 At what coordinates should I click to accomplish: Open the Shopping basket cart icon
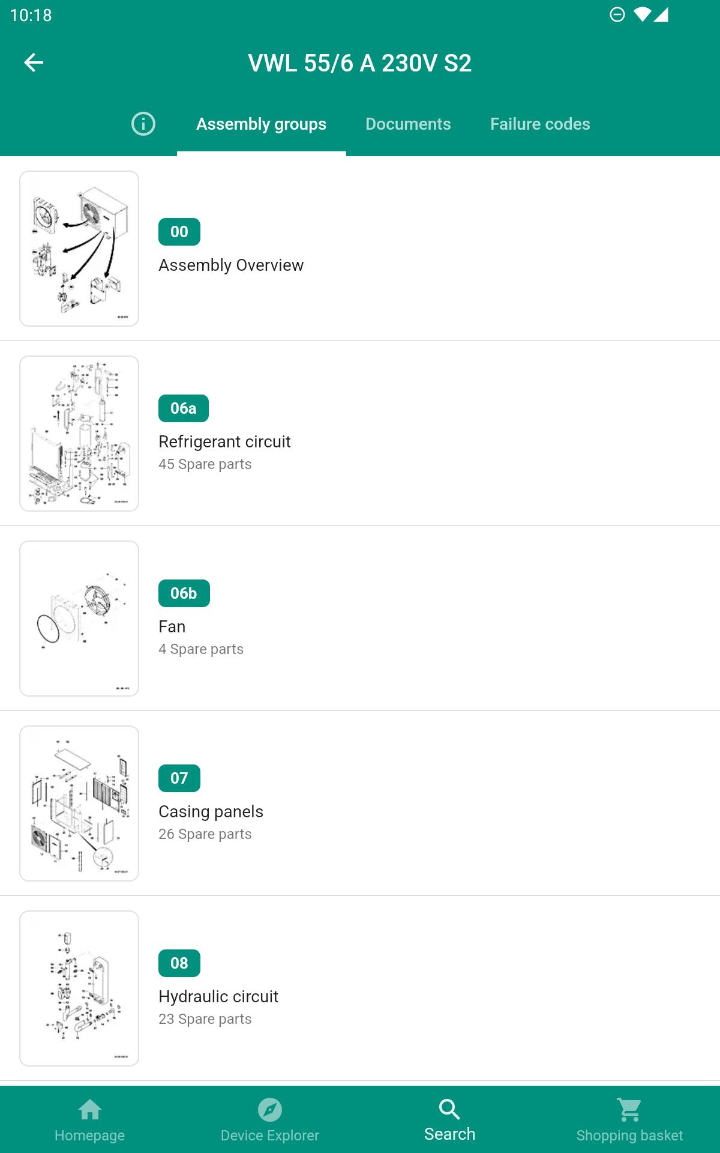pos(630,1109)
